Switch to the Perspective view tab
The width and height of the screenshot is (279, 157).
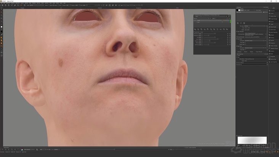[139, 8]
